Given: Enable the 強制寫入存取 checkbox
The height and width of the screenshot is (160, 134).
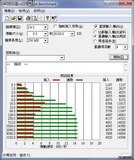Looking at the screenshot, I should click(55, 27).
